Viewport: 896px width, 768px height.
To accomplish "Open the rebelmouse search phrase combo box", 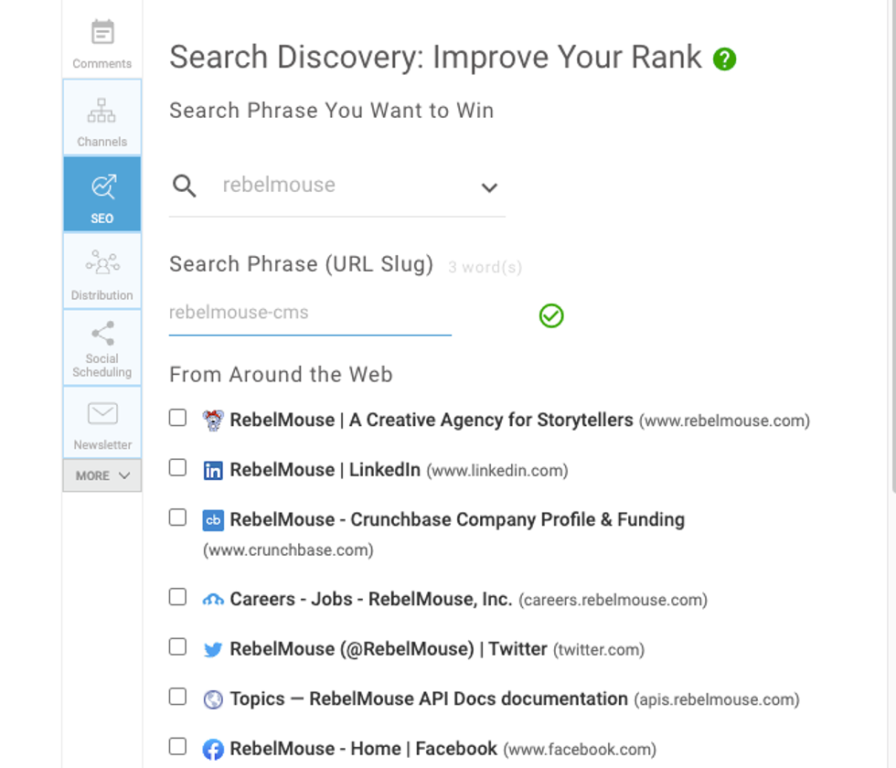I will (336, 186).
